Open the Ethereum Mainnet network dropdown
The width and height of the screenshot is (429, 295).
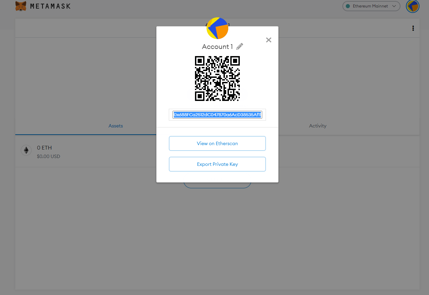(x=371, y=6)
